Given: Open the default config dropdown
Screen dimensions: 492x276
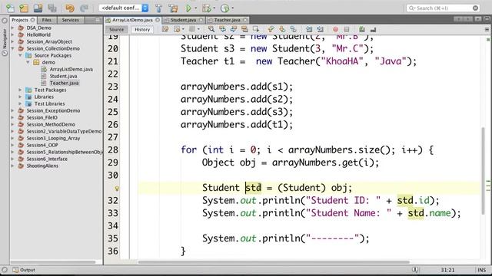Looking at the screenshot, I should (124, 8).
